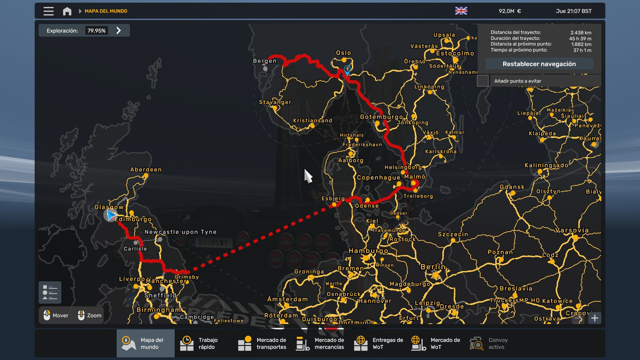Viewport: 640px width, 360px height.
Task: Select the Esbjerg city marker
Action: point(334,204)
